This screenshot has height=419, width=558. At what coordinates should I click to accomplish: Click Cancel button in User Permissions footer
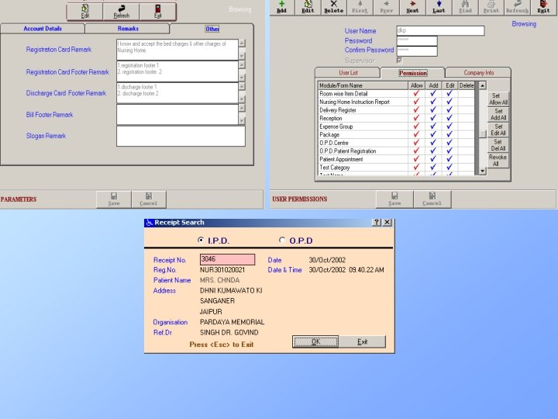[x=432, y=199]
